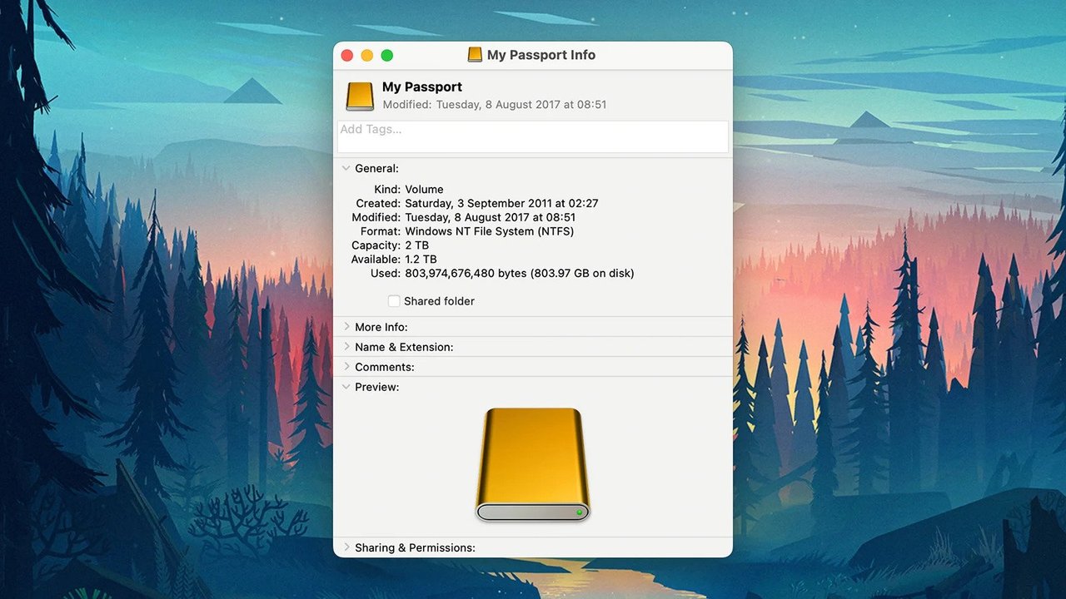Enable the Shared folder checkbox

(x=394, y=301)
